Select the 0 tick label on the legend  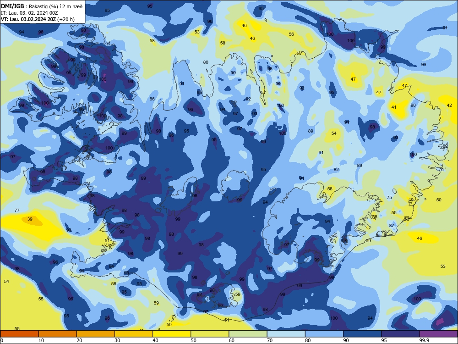point(2,340)
